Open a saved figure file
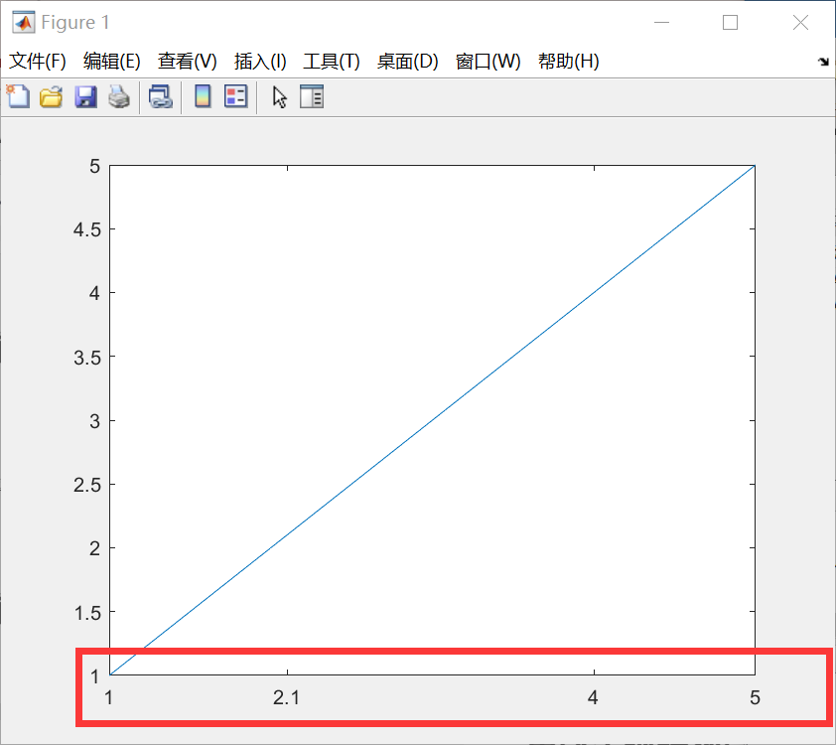The height and width of the screenshot is (745, 836). [x=51, y=96]
